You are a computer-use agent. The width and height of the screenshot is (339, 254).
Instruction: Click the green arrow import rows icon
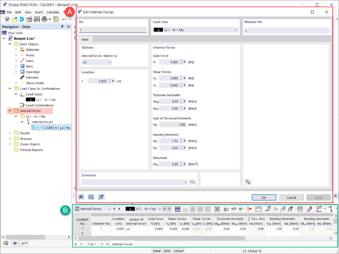click(241, 209)
